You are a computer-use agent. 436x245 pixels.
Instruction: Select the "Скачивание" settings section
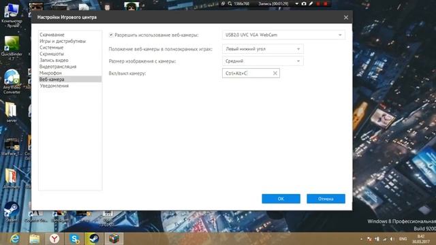(52, 35)
